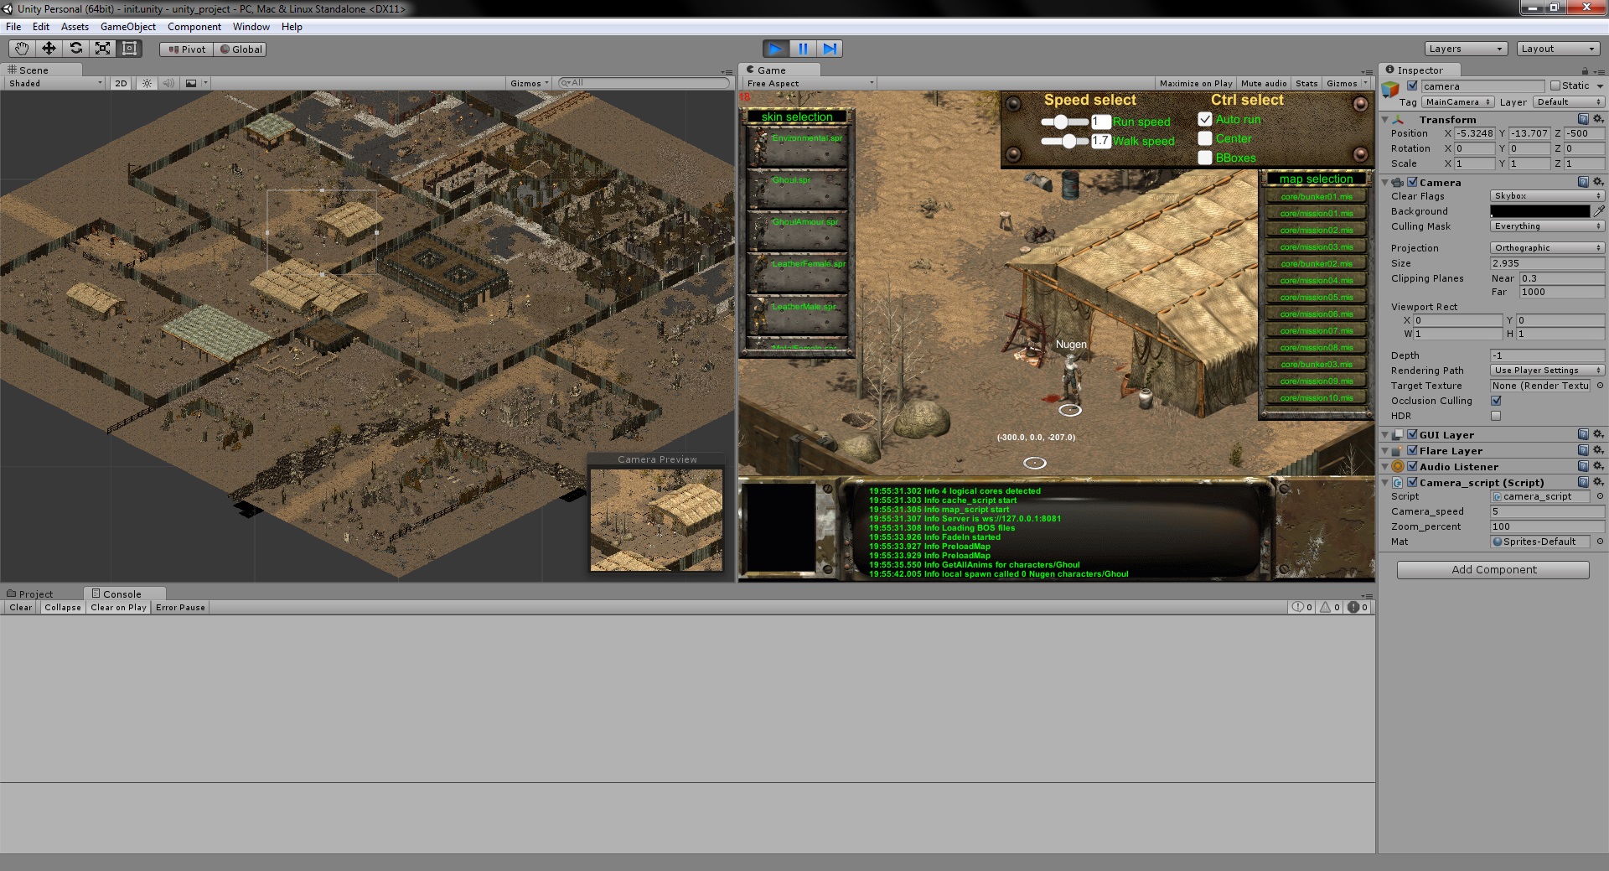The width and height of the screenshot is (1609, 871).
Task: Enable the HDR checkbox
Action: pyautogui.click(x=1496, y=416)
